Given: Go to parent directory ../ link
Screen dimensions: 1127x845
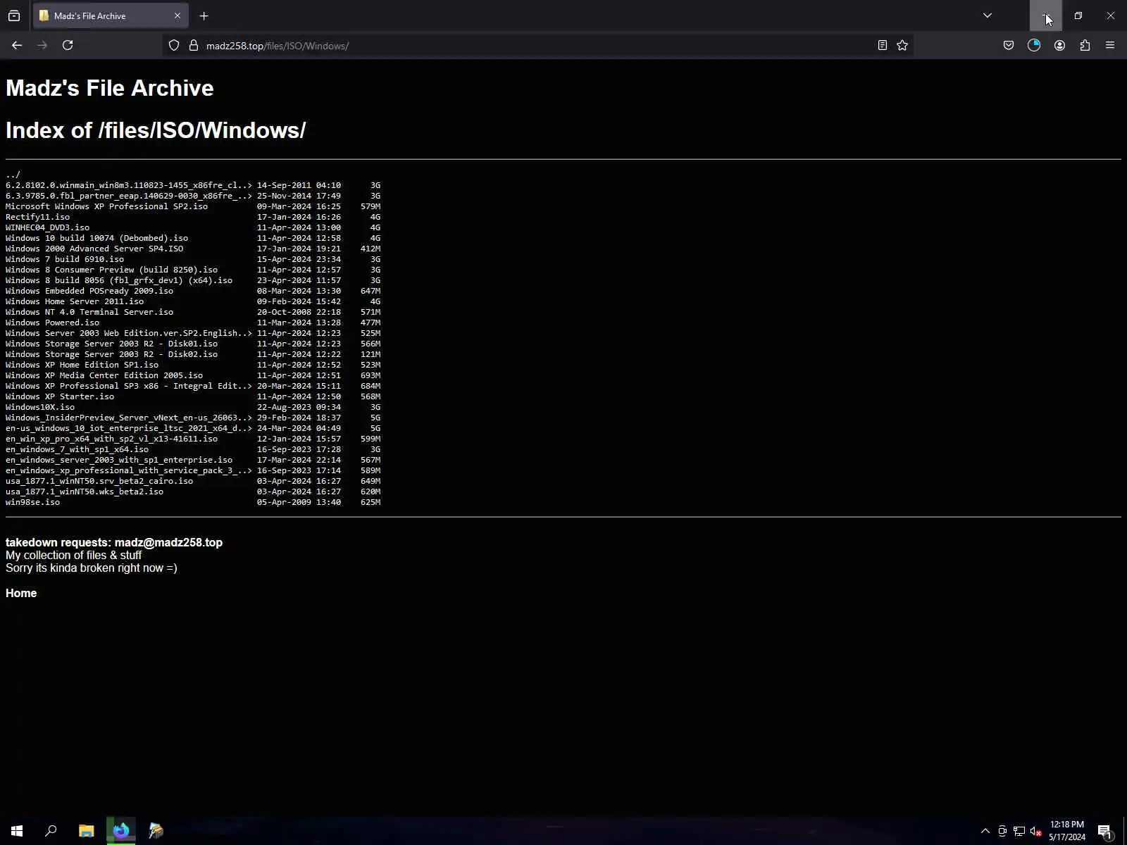Looking at the screenshot, I should pos(13,175).
